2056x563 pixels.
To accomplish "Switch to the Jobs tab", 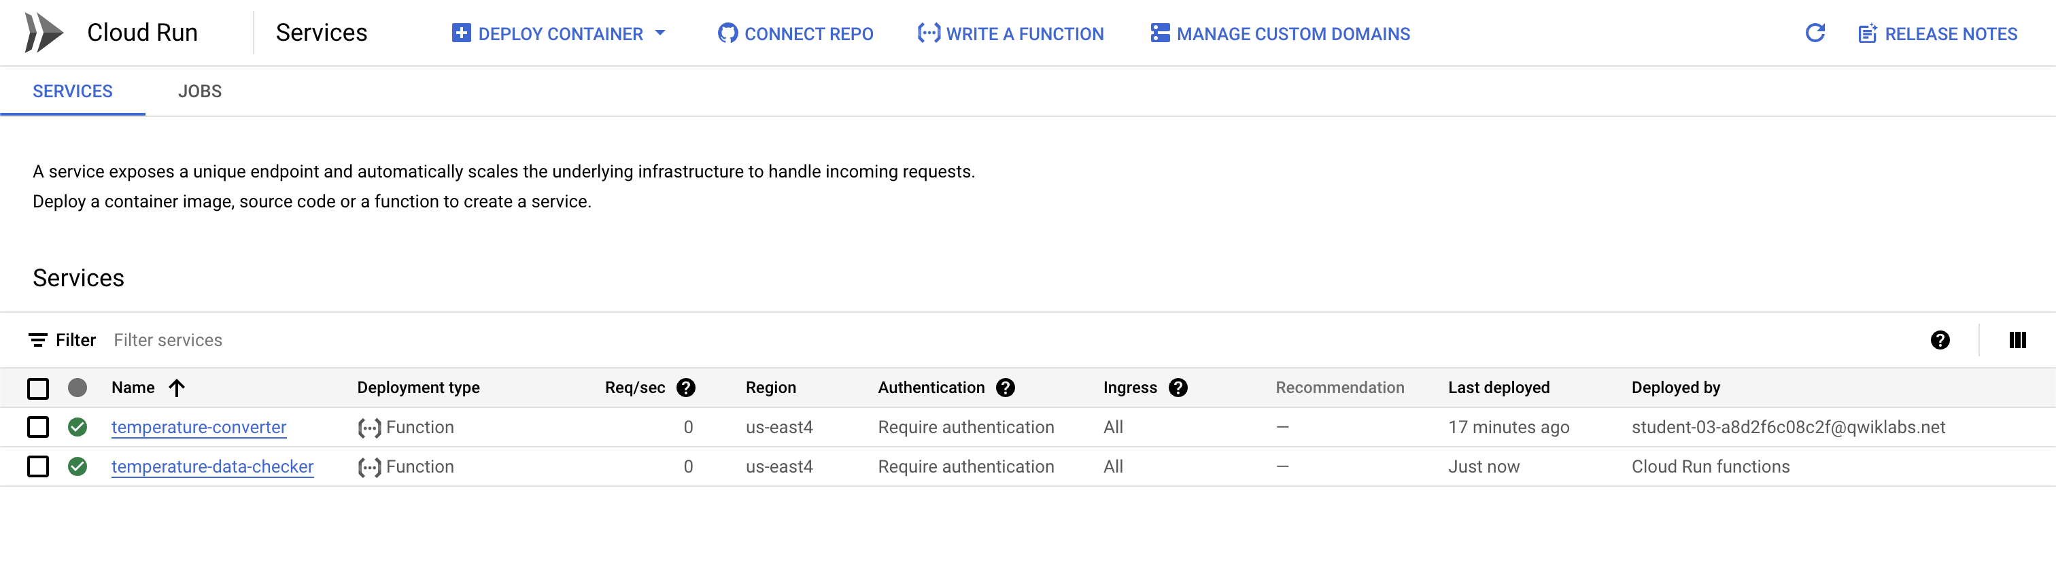I will (199, 91).
